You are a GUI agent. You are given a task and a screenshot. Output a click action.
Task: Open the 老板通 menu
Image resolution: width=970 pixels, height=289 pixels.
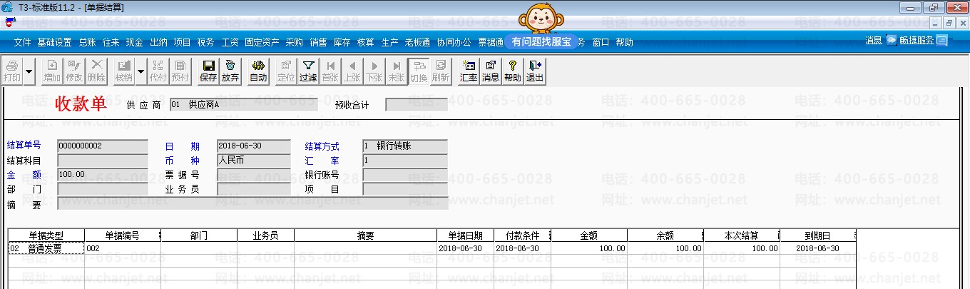click(x=417, y=42)
